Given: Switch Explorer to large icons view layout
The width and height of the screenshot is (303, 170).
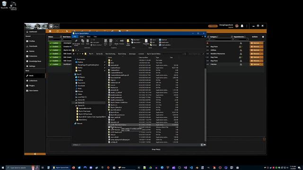Looking at the screenshot, I should (x=205, y=145).
